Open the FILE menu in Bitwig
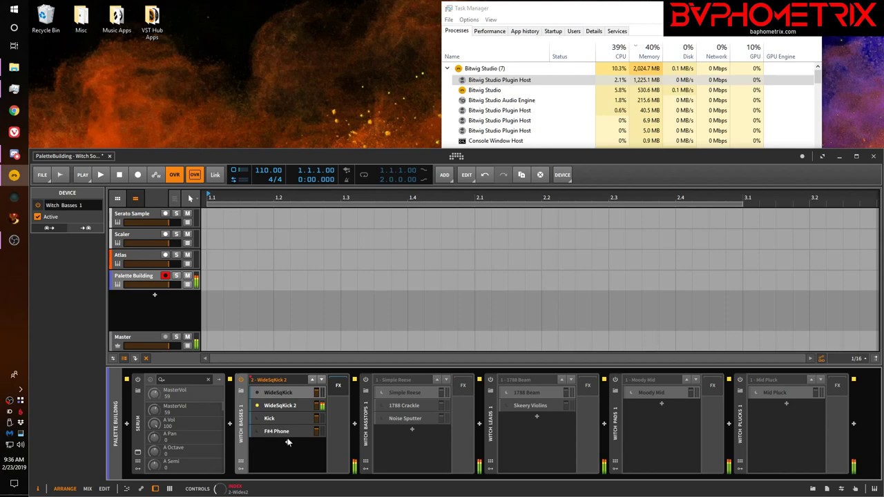The width and height of the screenshot is (884, 497). point(42,175)
